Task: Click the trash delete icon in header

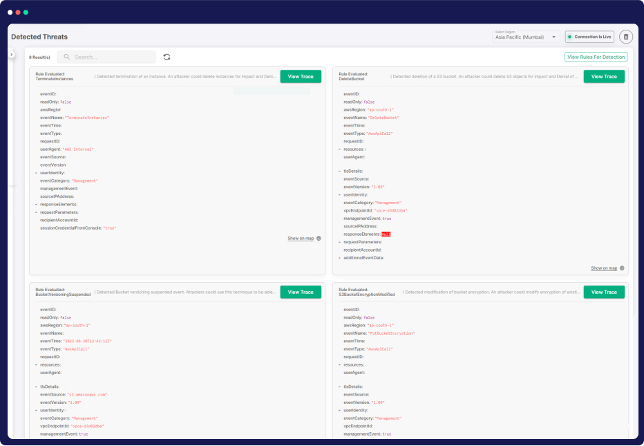Action: tap(625, 37)
